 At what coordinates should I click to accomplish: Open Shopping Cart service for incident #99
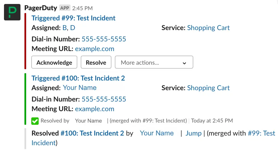click(x=208, y=28)
